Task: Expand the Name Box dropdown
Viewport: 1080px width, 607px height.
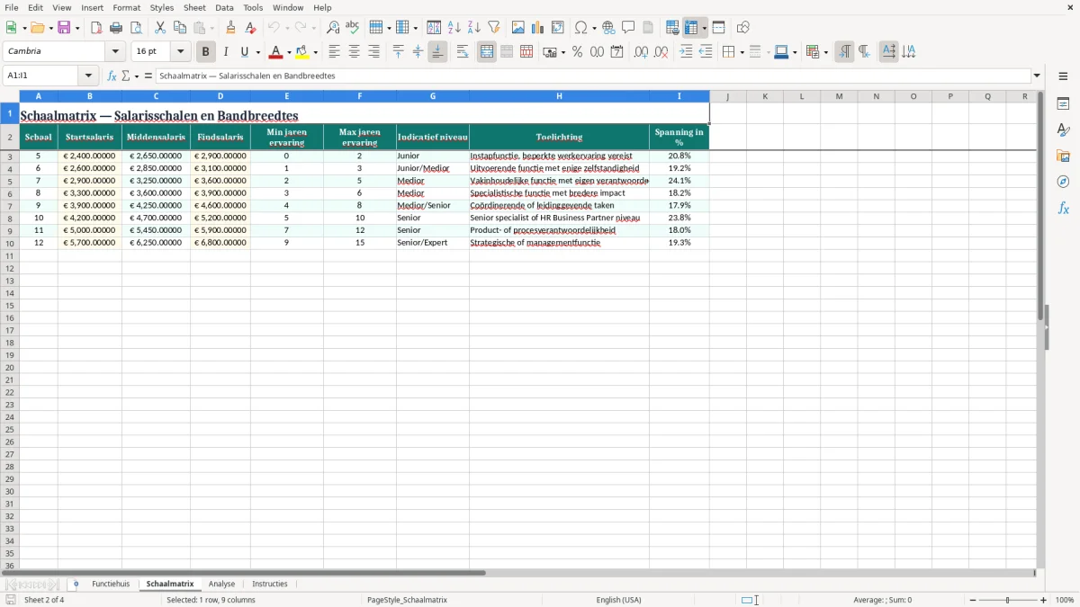Action: pos(88,76)
